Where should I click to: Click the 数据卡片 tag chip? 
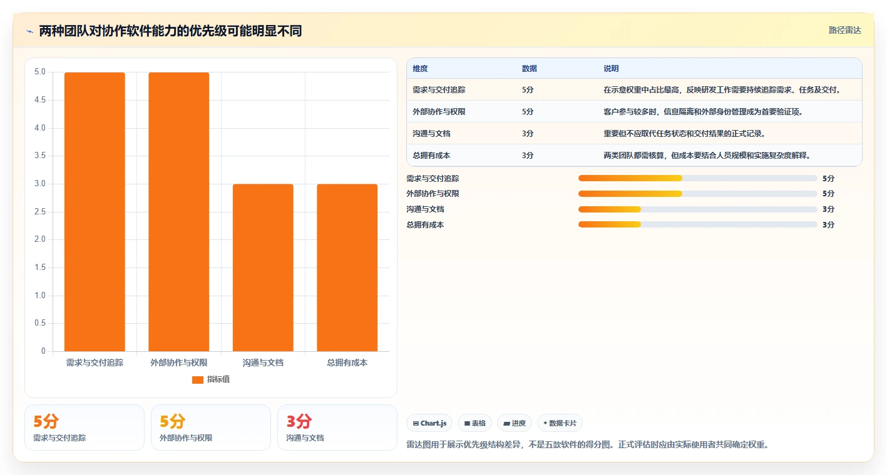[560, 423]
